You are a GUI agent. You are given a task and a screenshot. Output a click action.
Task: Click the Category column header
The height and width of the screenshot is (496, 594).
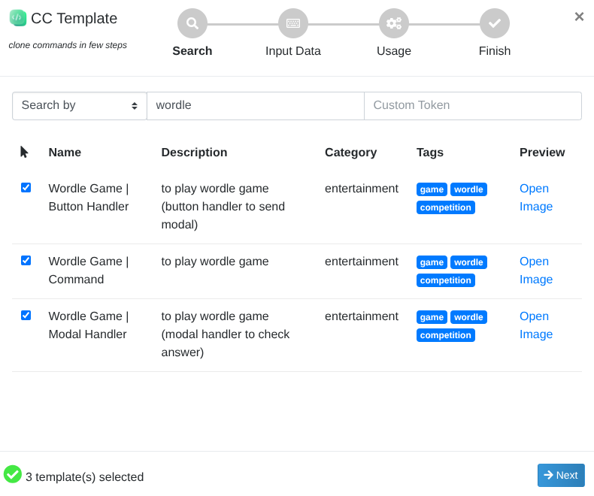coord(351,153)
